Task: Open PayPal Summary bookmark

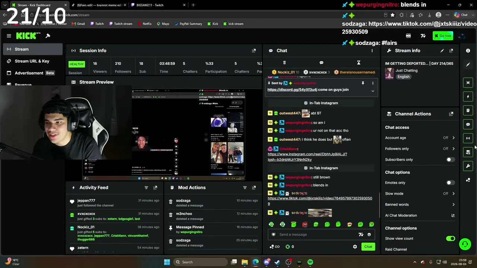Action: (x=188, y=24)
